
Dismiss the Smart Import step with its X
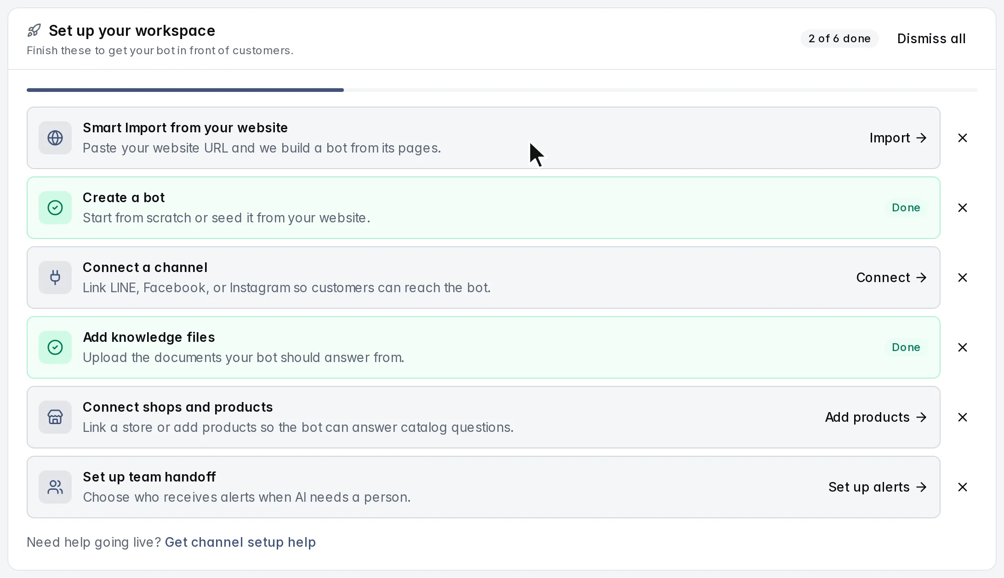coord(963,138)
